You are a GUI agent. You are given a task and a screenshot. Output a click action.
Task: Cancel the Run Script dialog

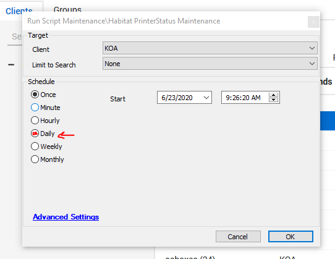pyautogui.click(x=238, y=237)
